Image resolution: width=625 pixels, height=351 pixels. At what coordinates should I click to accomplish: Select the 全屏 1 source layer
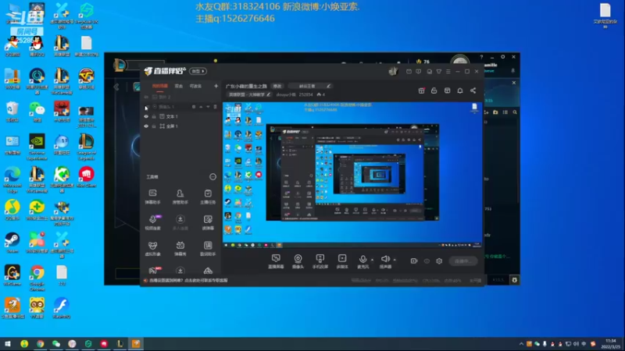click(181, 126)
